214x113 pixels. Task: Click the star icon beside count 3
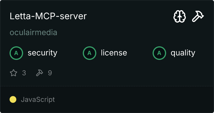tap(14, 73)
